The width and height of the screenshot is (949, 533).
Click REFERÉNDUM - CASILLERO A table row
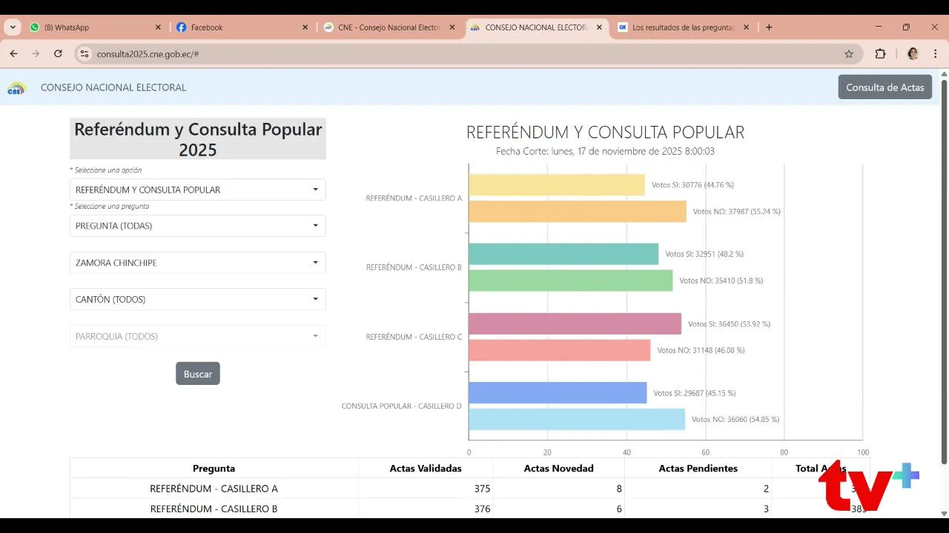470,489
